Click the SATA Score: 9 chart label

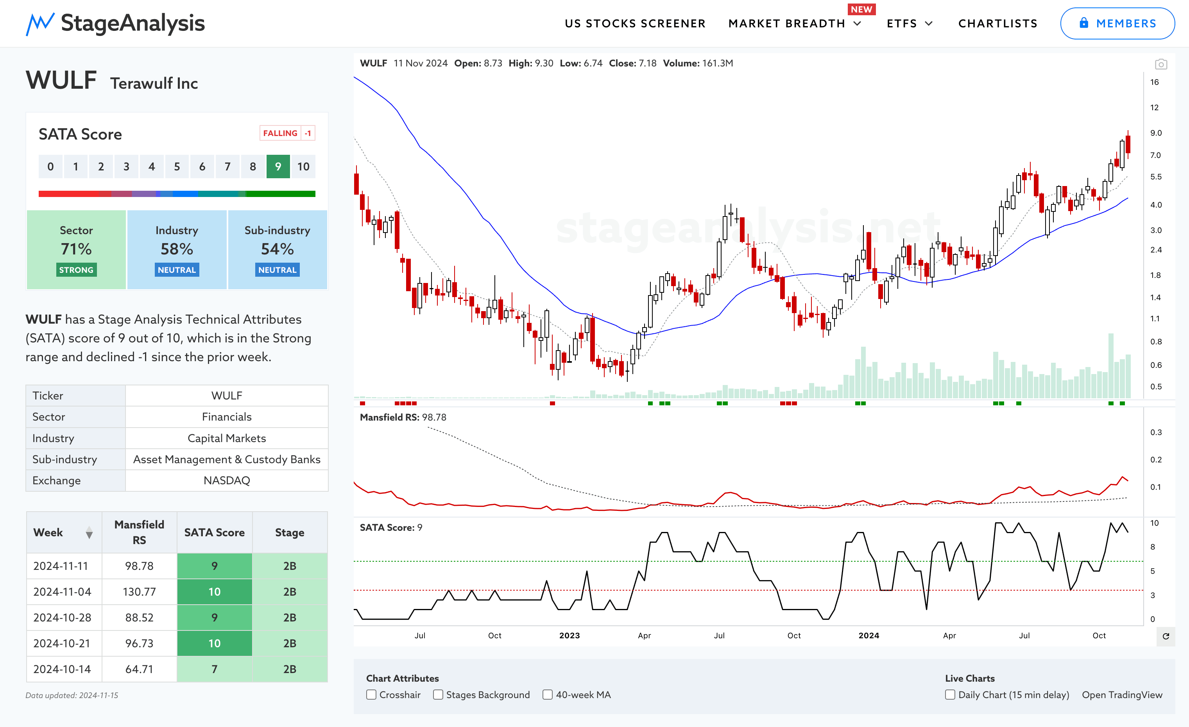coord(391,528)
